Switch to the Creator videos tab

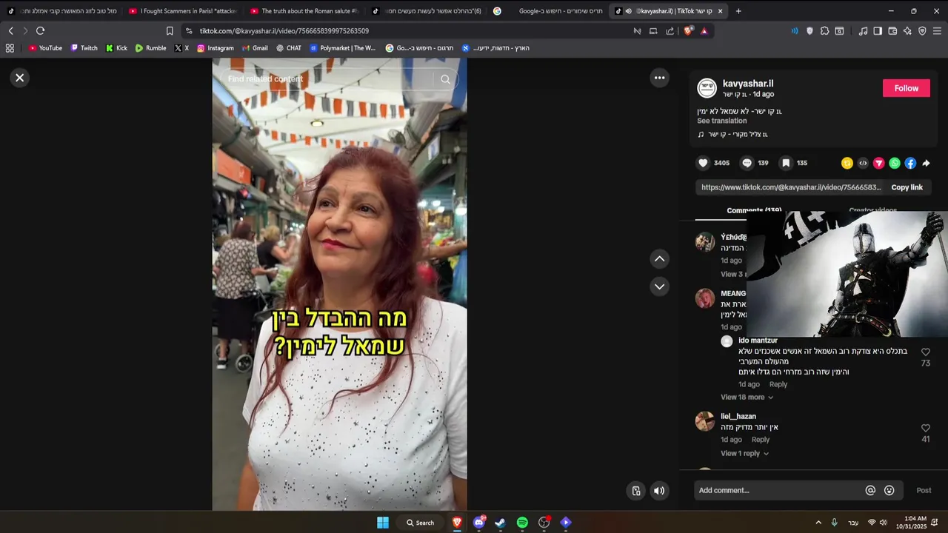coord(872,210)
